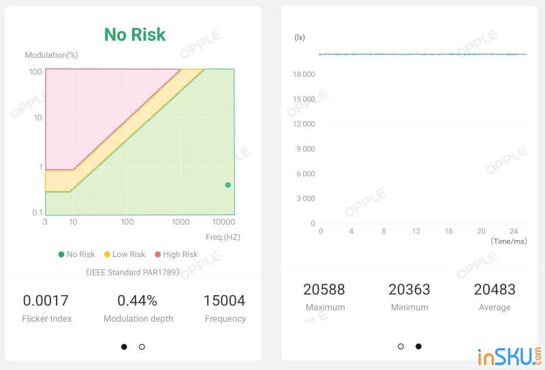
Task: Click the Average illuminance value 20483
Action: (x=495, y=290)
